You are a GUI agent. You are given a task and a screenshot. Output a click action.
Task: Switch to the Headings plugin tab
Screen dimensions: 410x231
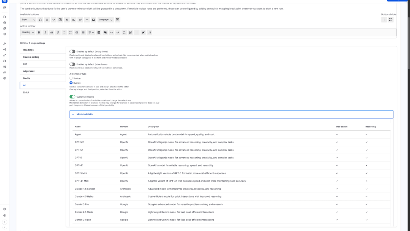point(43,50)
